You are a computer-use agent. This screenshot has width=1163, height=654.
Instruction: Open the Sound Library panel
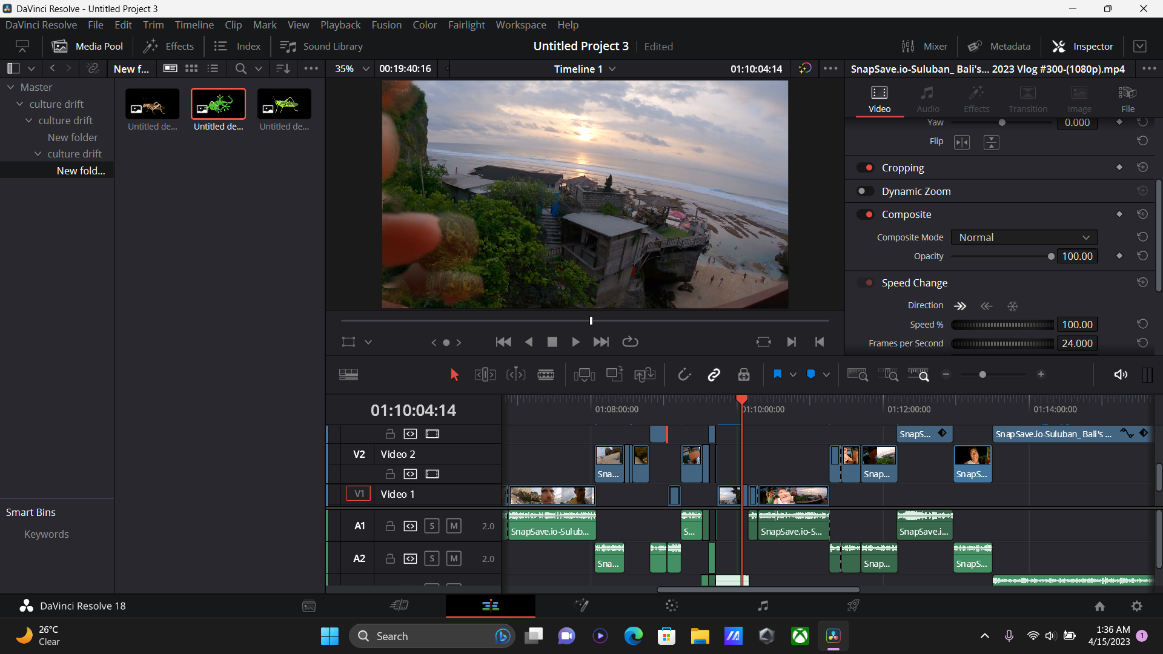321,47
